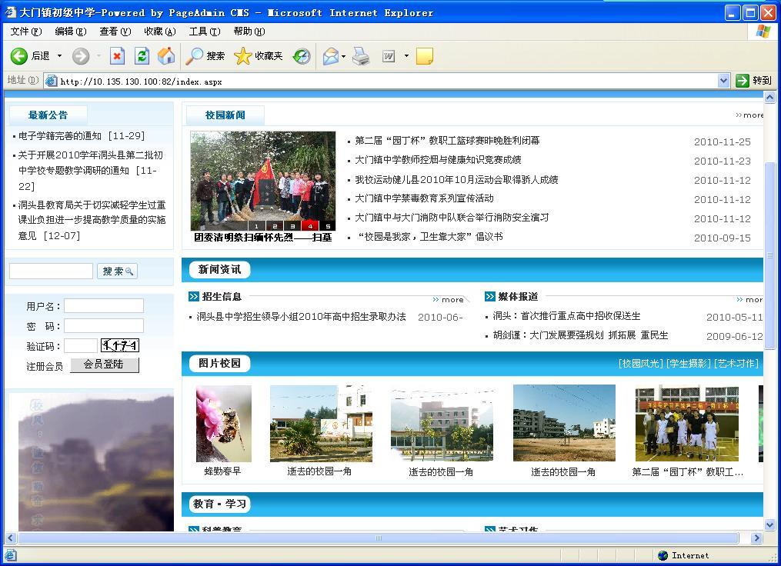
Task: Click the Back arrow button
Action: (29, 56)
